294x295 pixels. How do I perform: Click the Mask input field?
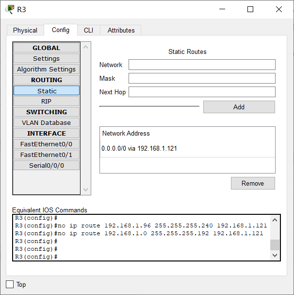tap(202, 78)
